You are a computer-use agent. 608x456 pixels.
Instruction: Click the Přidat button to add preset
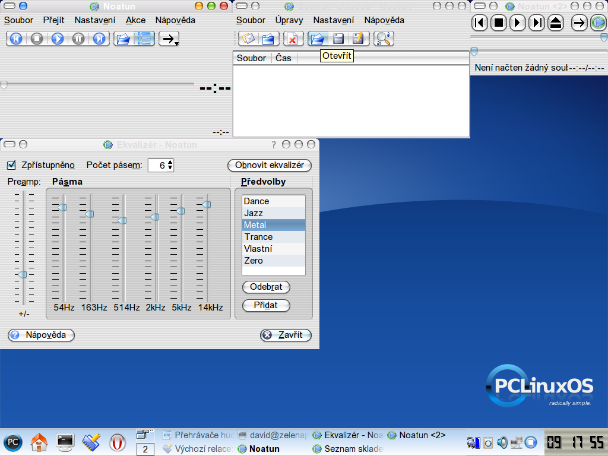point(266,306)
